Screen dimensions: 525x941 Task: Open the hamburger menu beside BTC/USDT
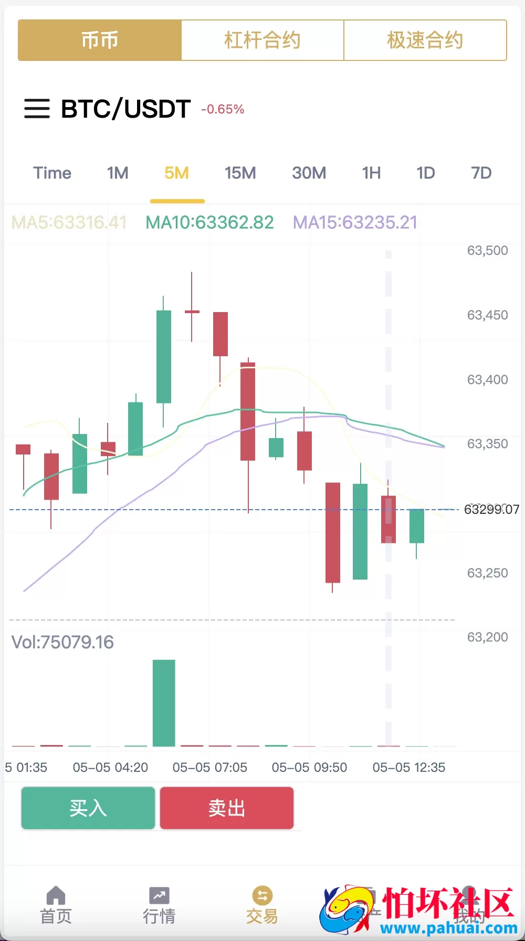pyautogui.click(x=37, y=109)
